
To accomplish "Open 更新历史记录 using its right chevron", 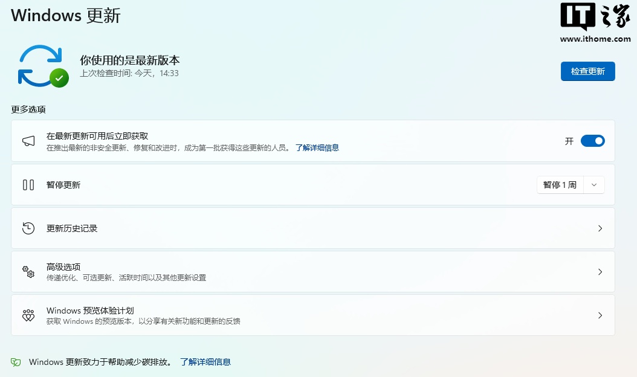I will click(x=600, y=228).
